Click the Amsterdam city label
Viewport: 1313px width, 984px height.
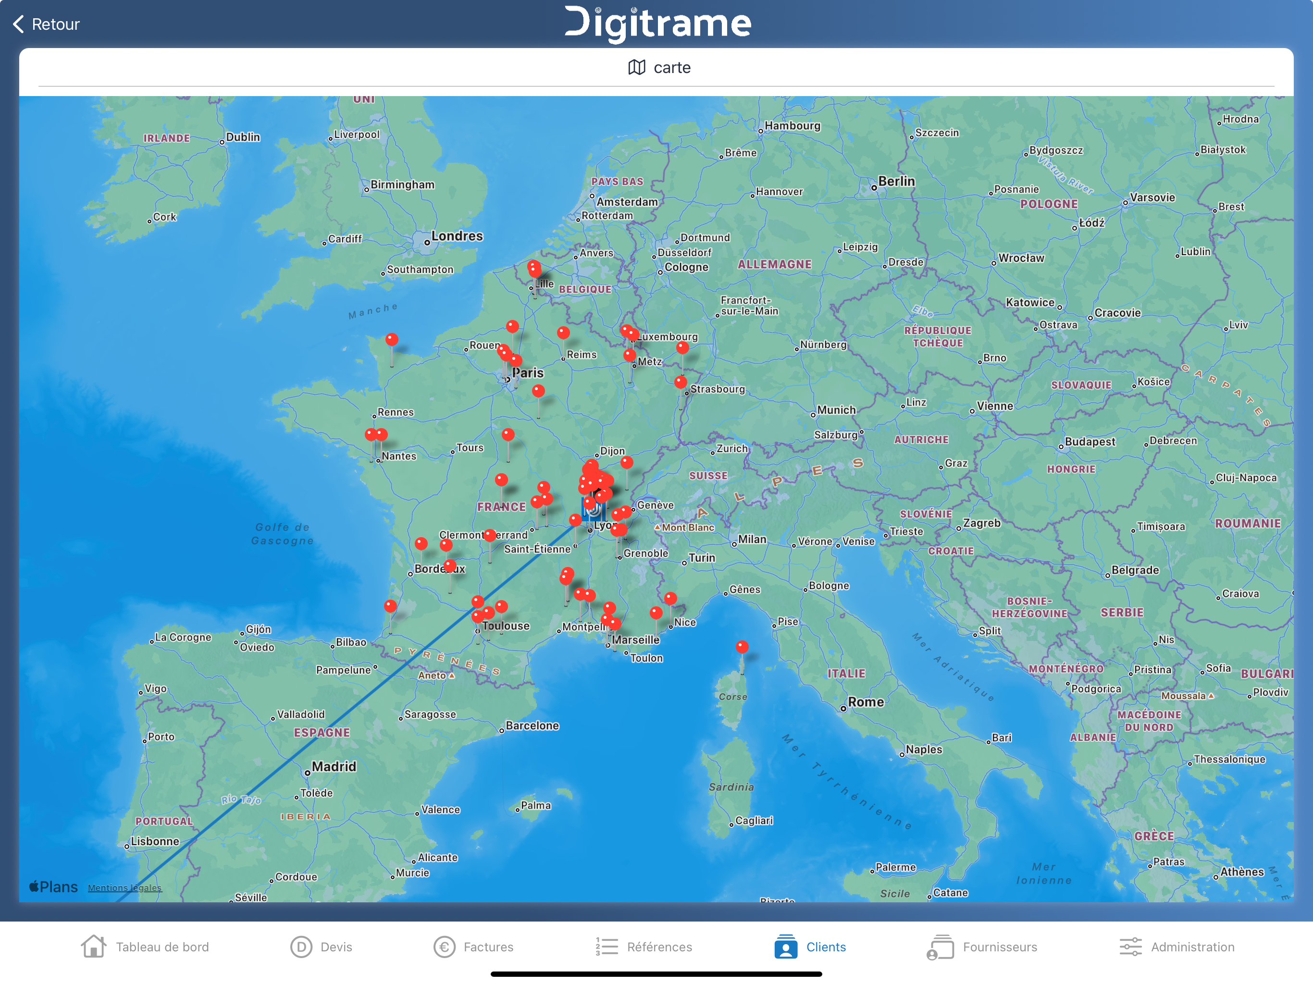point(627,202)
